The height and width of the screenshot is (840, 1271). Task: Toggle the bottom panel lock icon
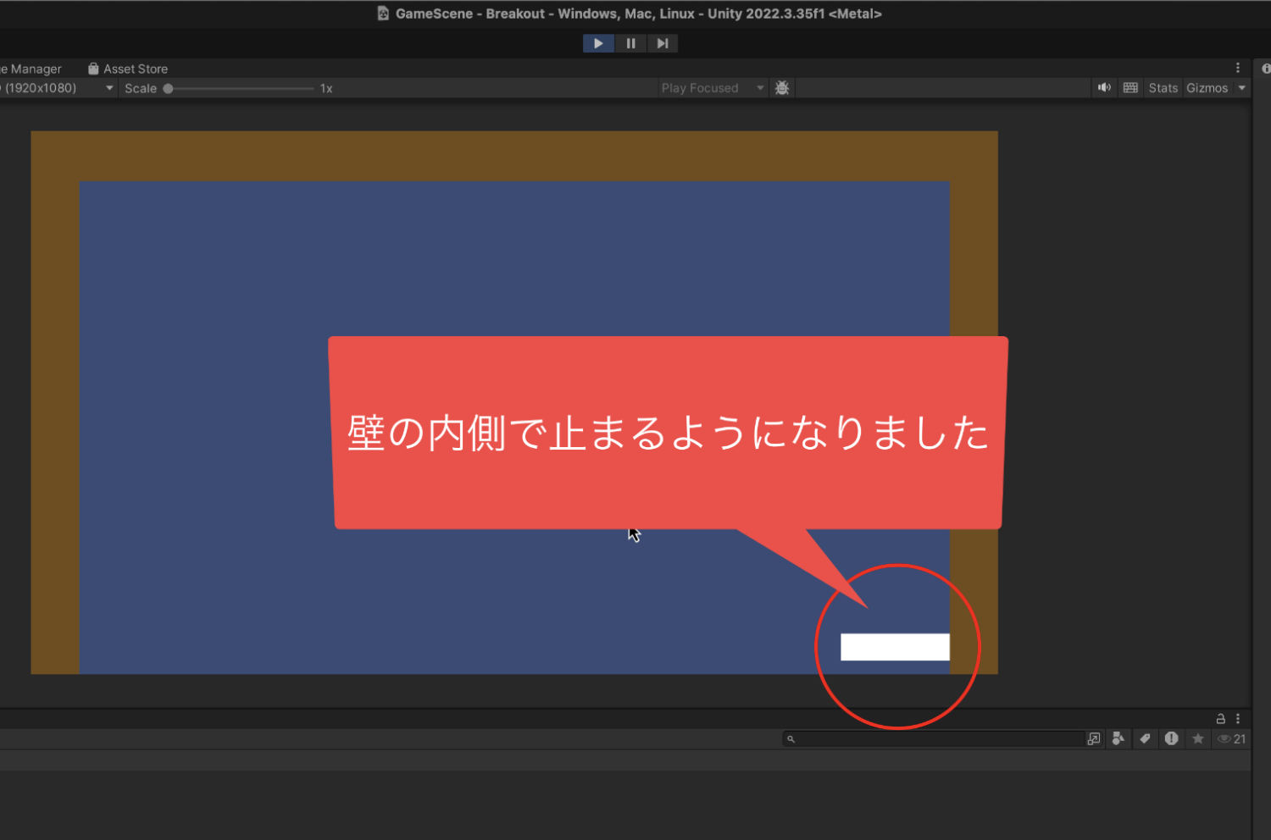1221,718
